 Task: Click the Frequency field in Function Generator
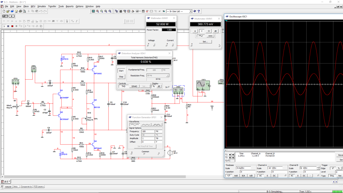(148, 131)
